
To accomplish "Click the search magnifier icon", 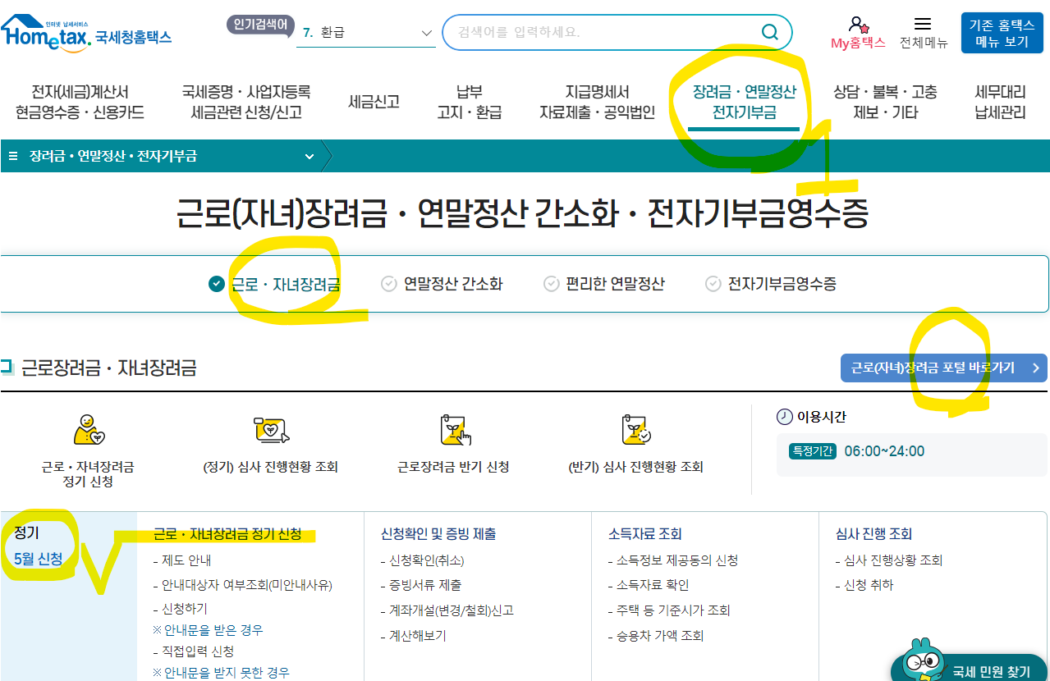I will [x=768, y=32].
